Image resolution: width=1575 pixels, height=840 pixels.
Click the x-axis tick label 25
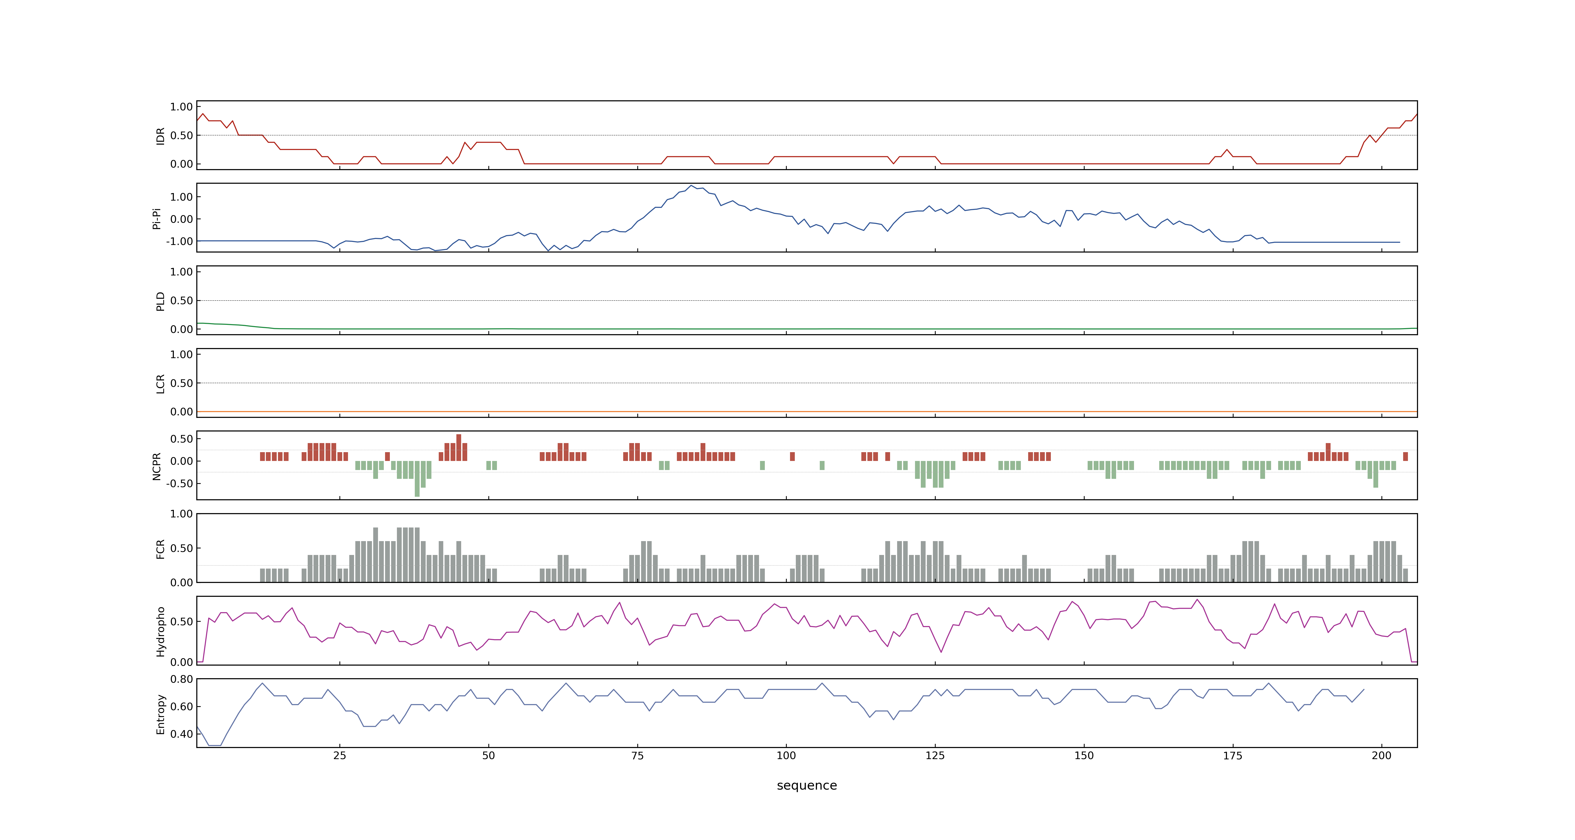click(339, 756)
